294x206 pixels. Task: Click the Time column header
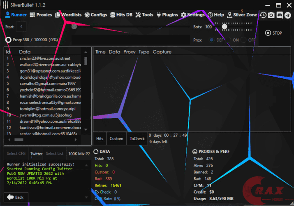[x=100, y=52]
